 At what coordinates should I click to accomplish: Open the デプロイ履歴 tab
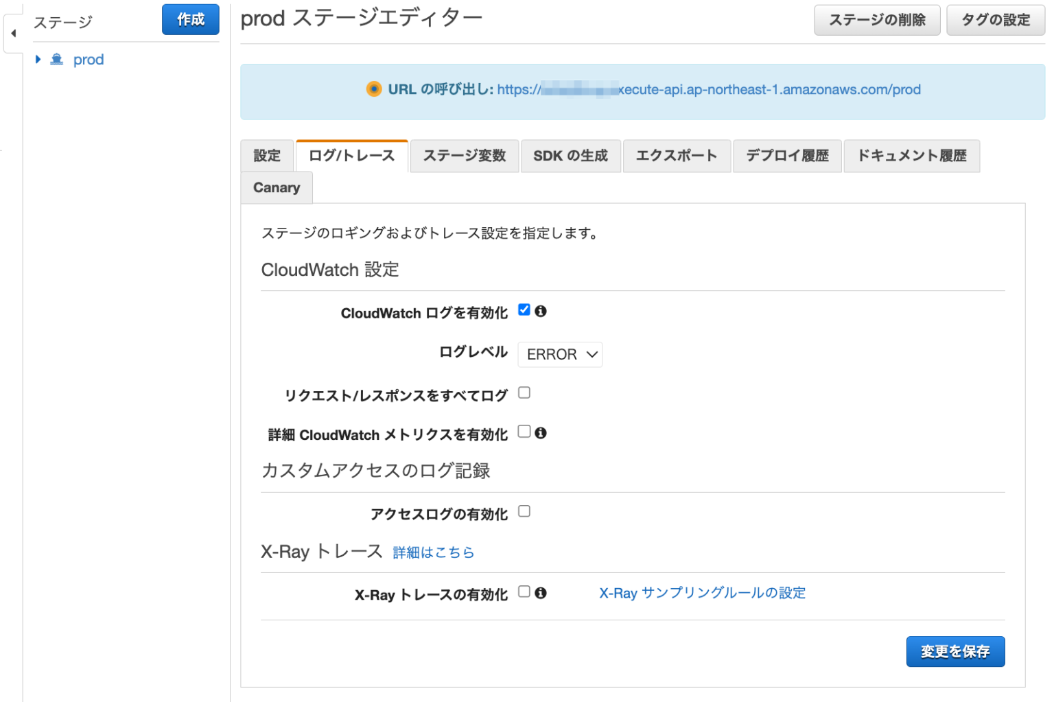787,156
